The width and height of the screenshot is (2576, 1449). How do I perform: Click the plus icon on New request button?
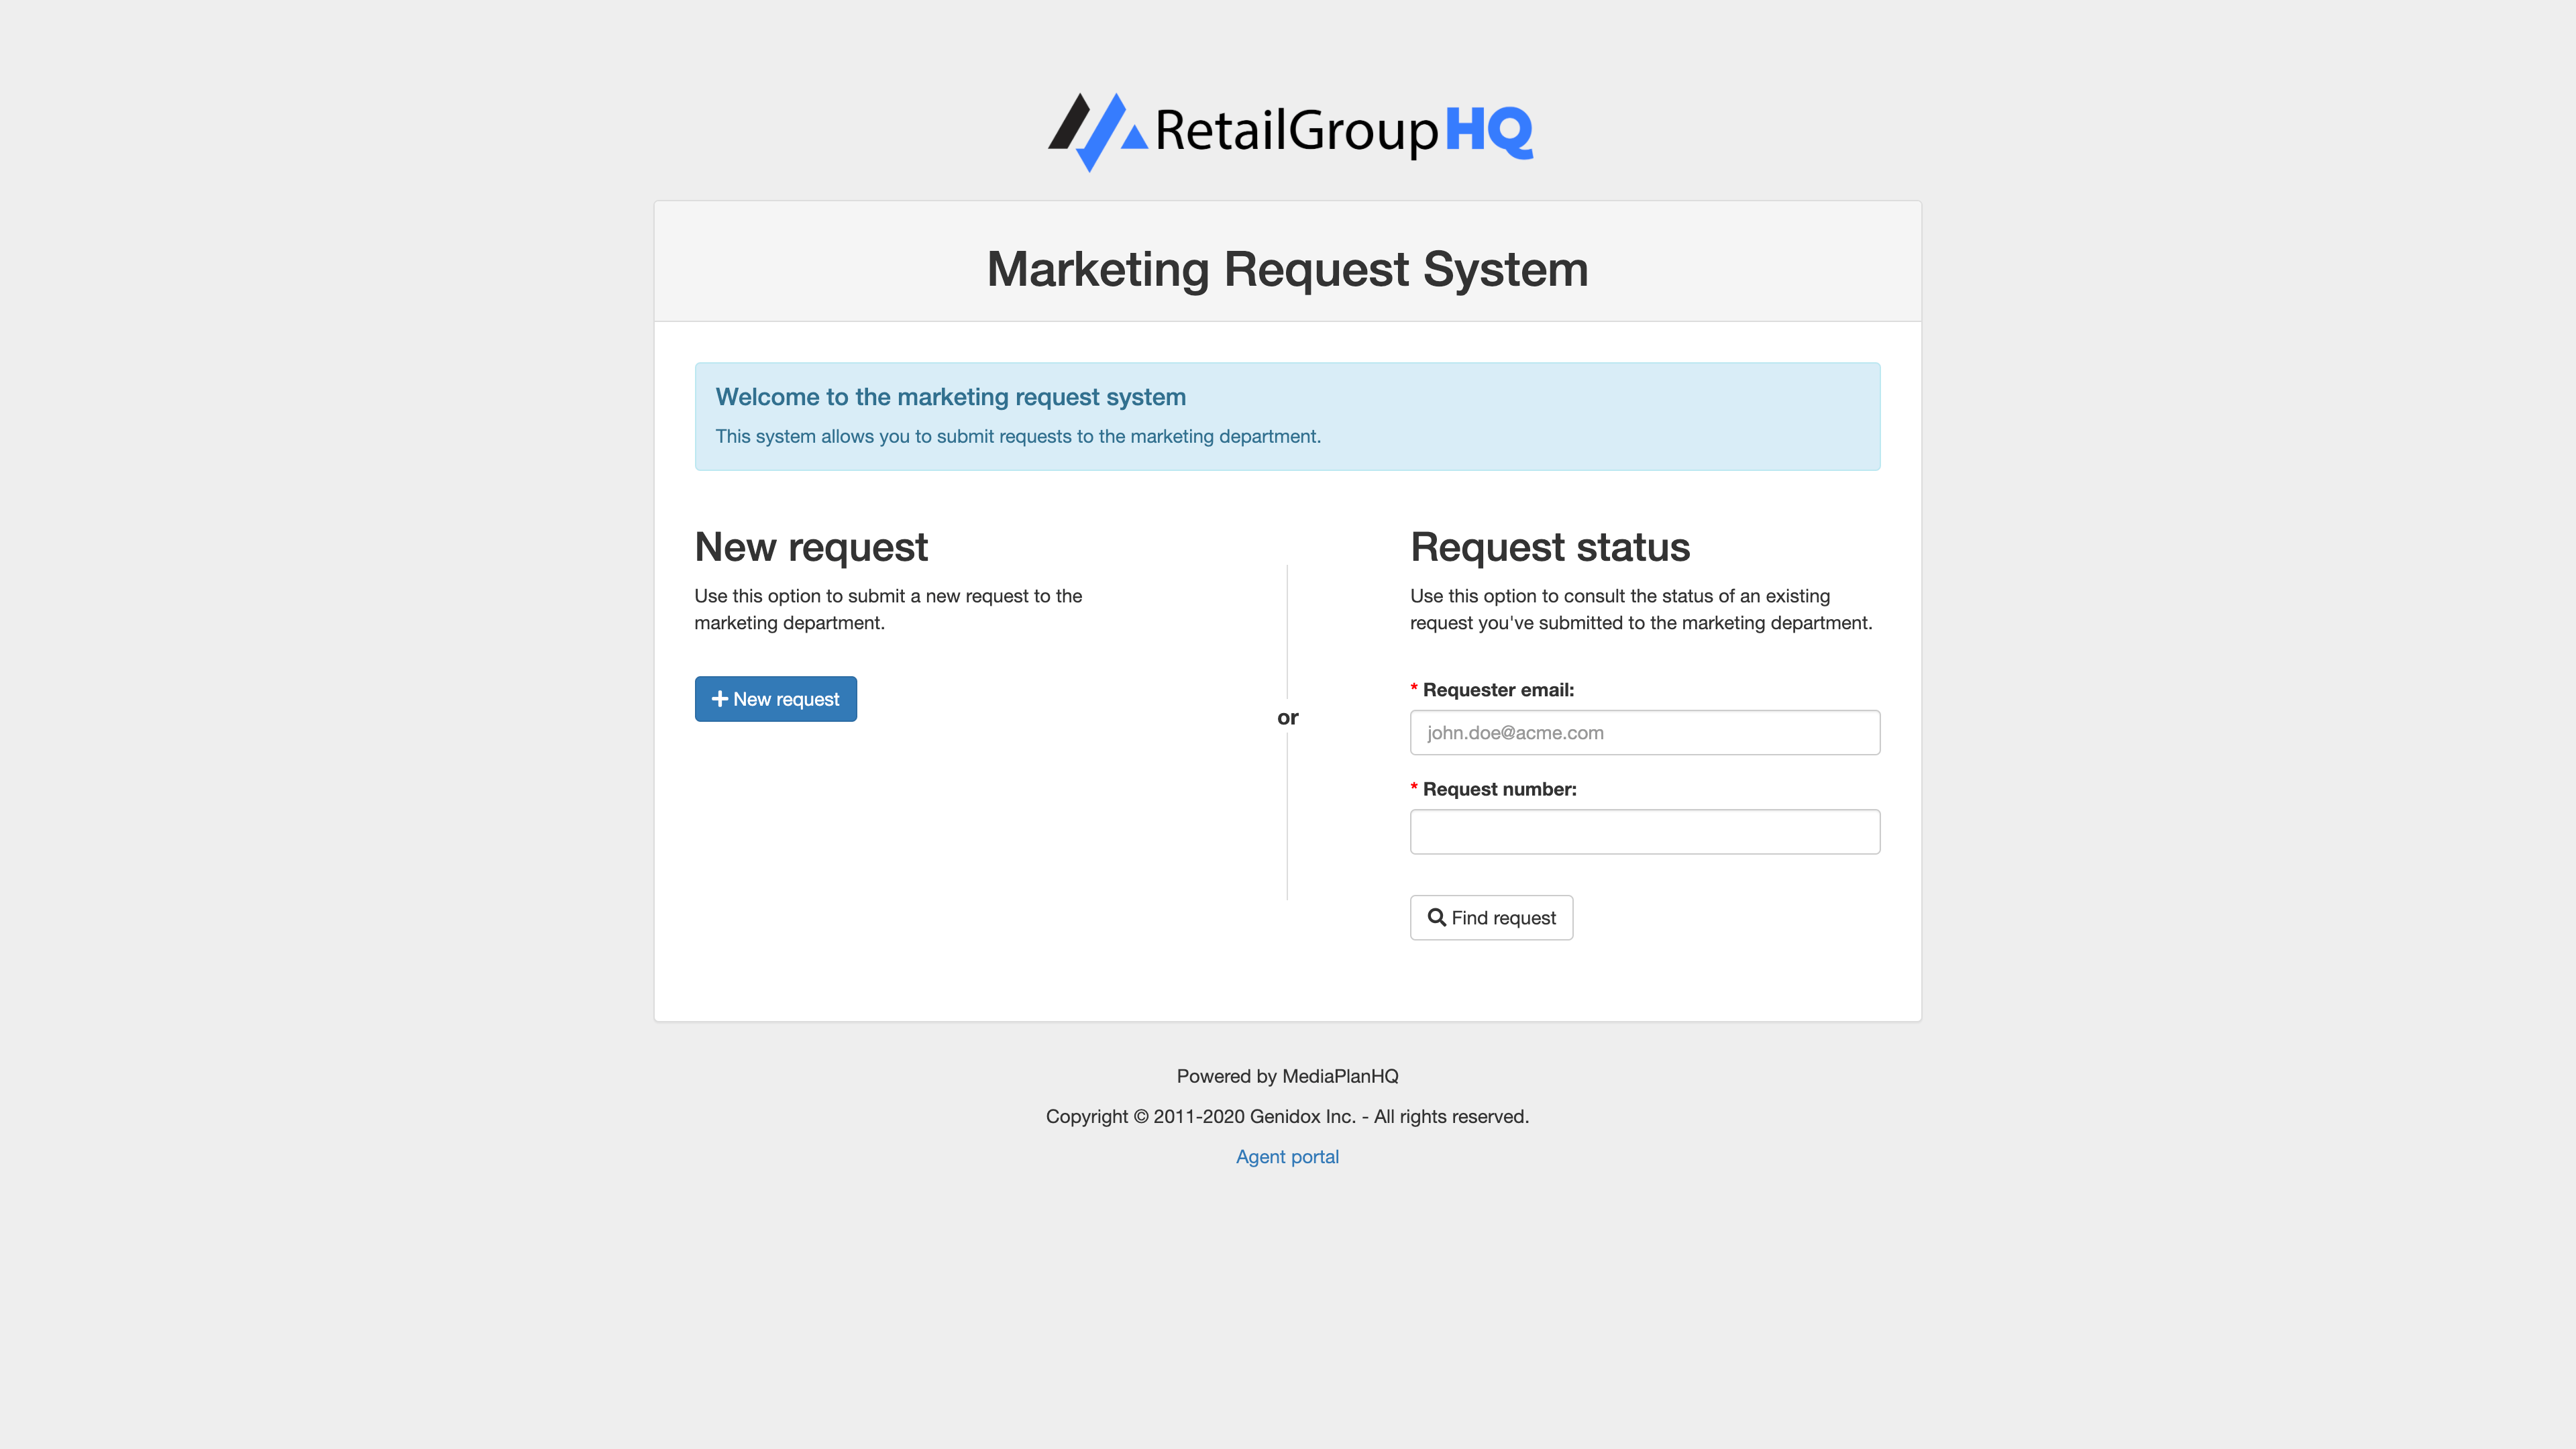720,699
